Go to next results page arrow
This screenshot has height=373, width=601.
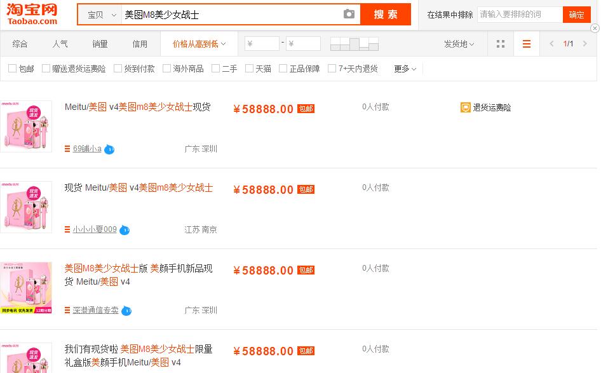tap(585, 44)
